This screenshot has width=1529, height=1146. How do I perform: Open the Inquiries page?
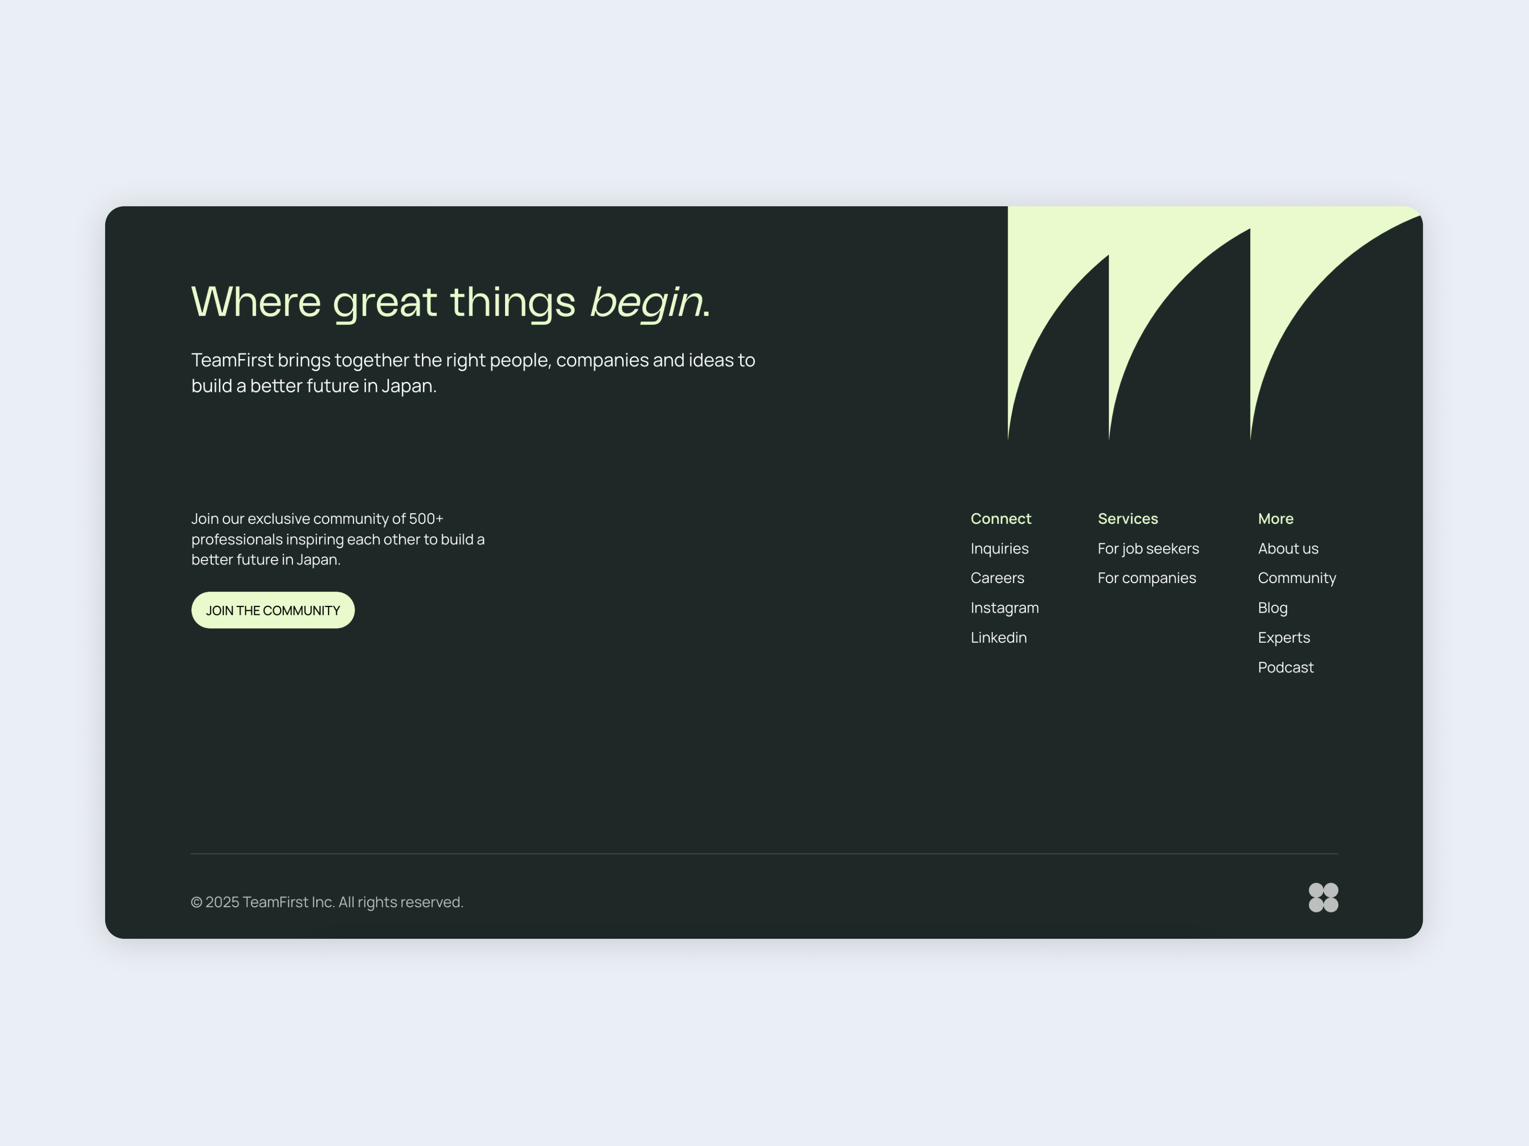point(1000,548)
